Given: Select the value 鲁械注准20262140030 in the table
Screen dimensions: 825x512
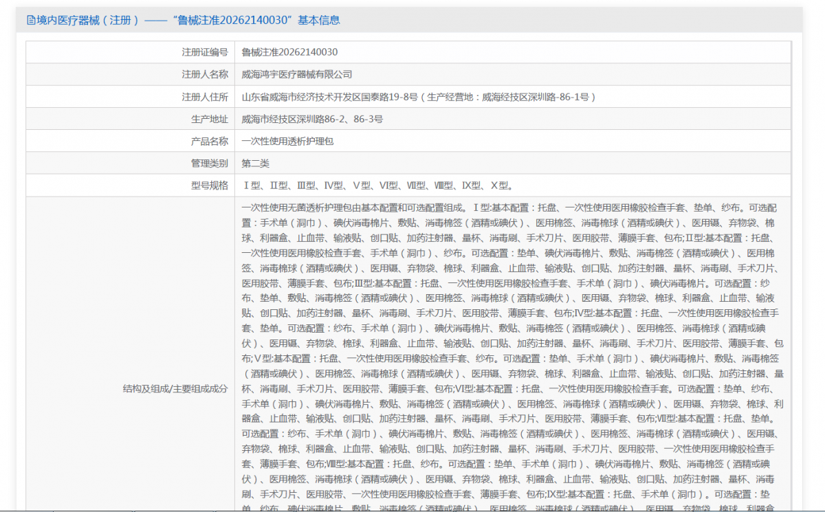Looking at the screenshot, I should [x=289, y=52].
